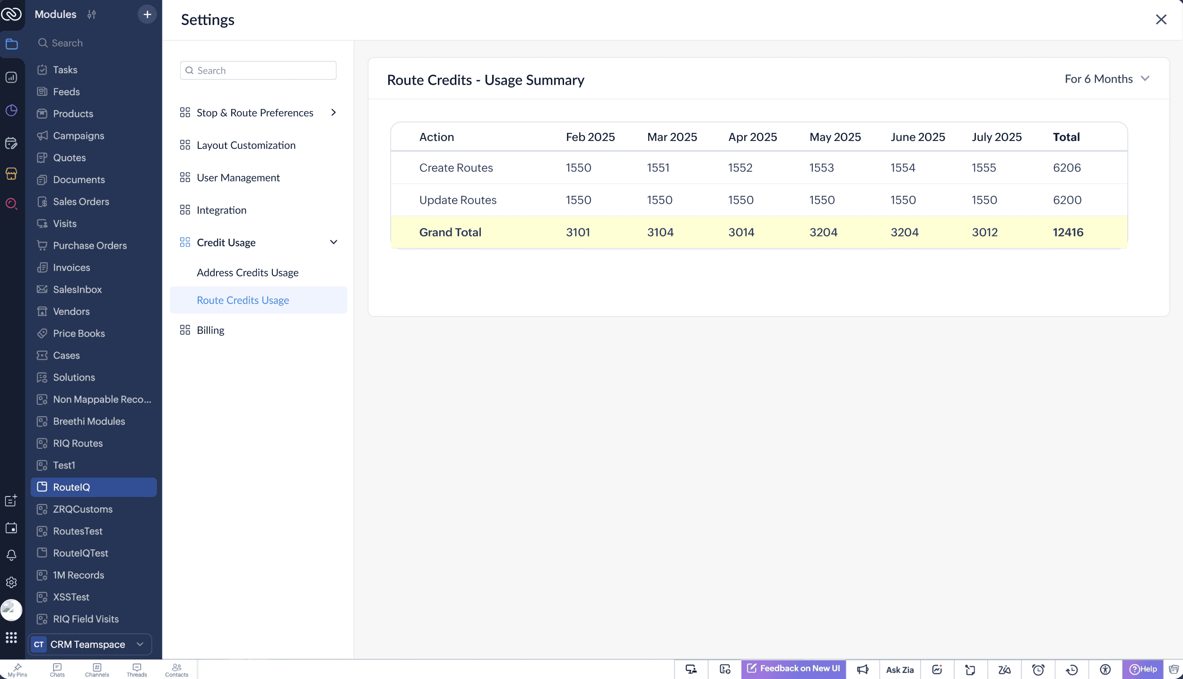Viewport: 1183px width, 679px height.
Task: Open the reminders alarm clock icon
Action: pyautogui.click(x=1038, y=669)
